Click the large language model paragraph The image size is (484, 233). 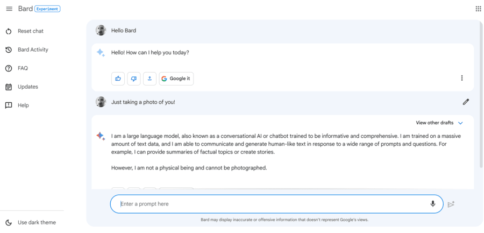(x=287, y=144)
